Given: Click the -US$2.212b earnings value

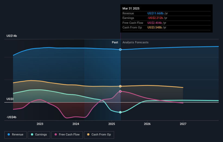Looking at the screenshot, I should click(155, 18).
